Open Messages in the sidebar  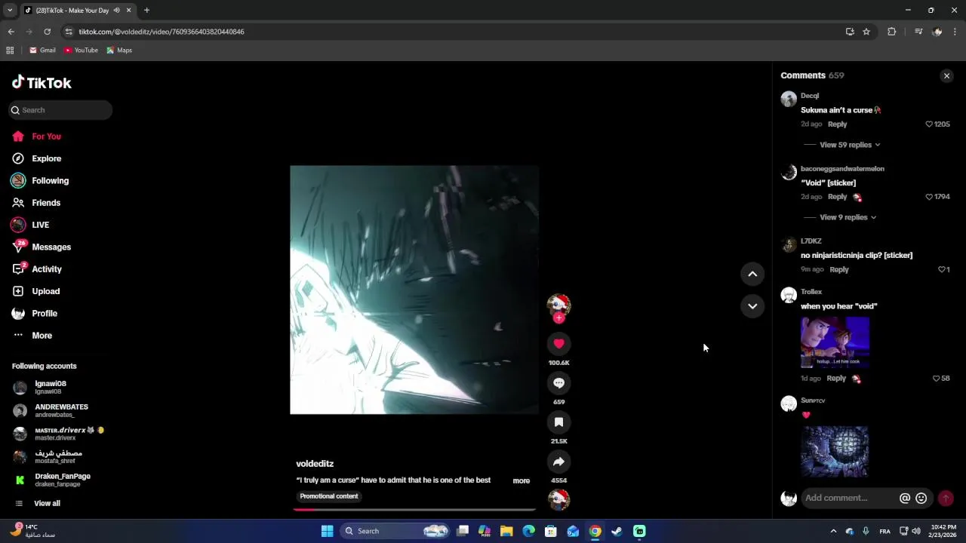pos(51,247)
